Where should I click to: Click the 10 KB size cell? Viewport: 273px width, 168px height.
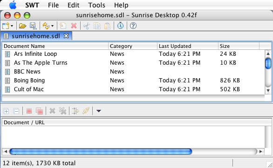[x=228, y=63]
